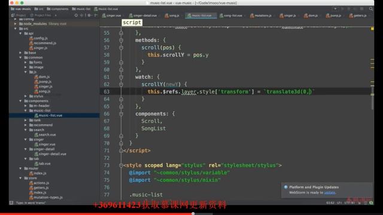Screen dimensions: 383x215
Task: Click the cursor position indicator in the status bar
Action: click(x=330, y=203)
